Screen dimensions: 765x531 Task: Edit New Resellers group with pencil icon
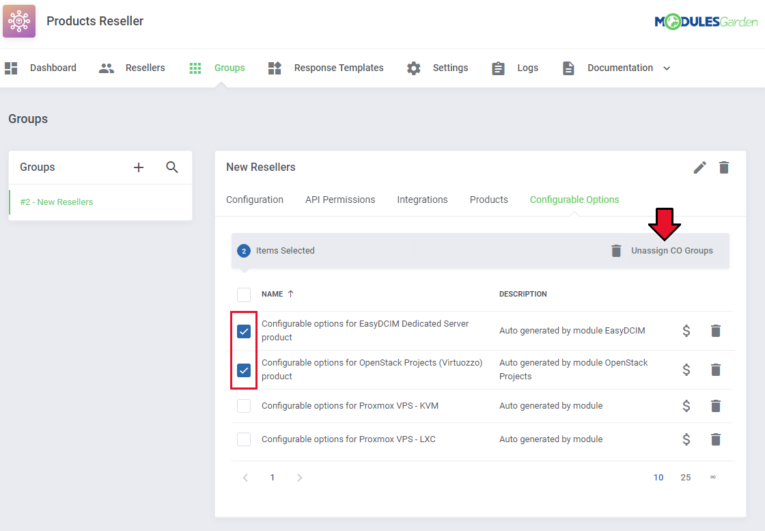(x=699, y=167)
